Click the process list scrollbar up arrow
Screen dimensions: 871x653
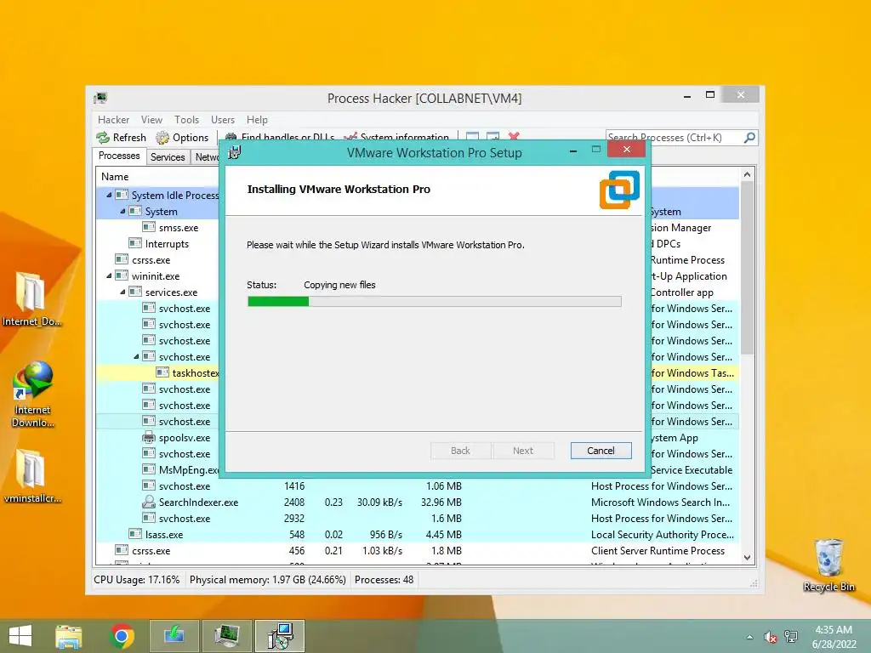pos(747,174)
